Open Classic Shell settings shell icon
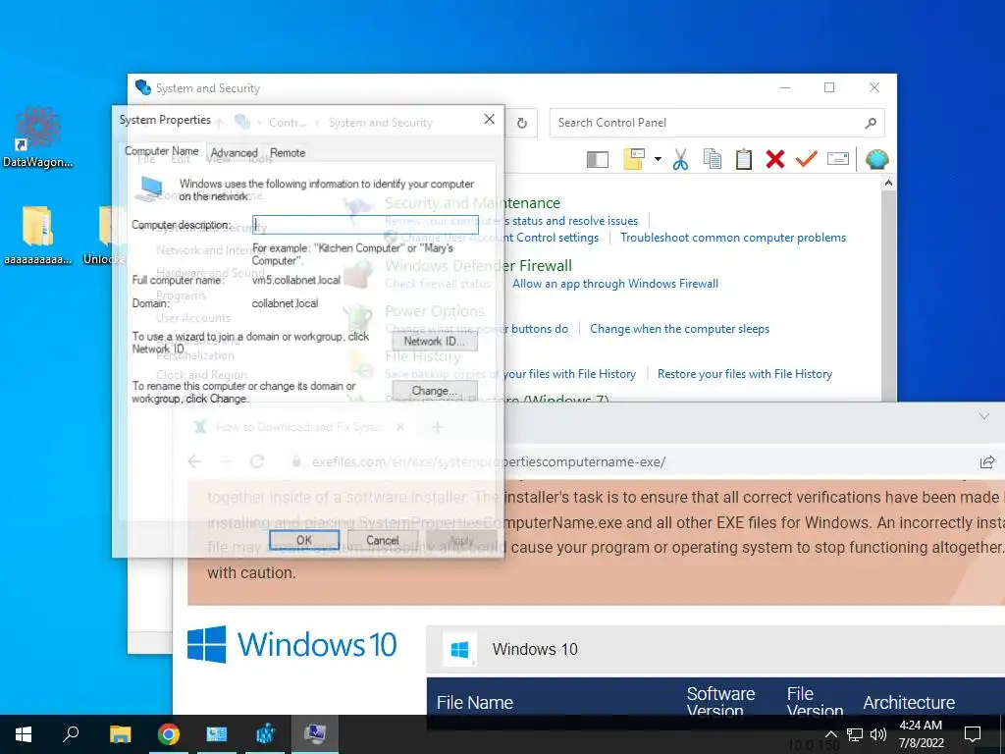Image resolution: width=1005 pixels, height=754 pixels. [876, 159]
